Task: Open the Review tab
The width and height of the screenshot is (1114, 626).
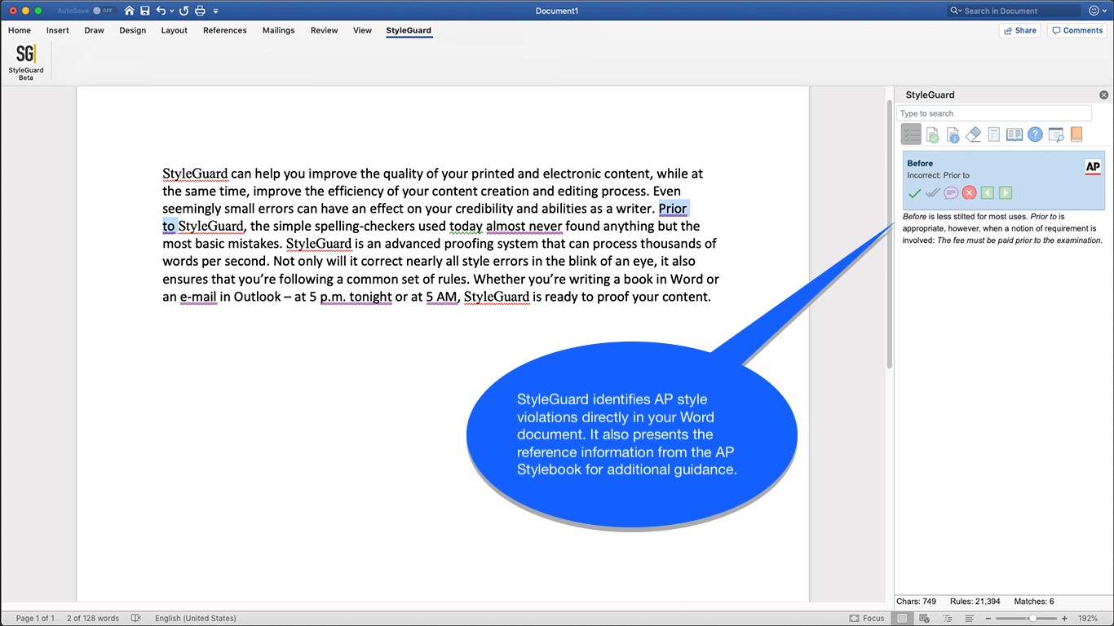Action: pos(325,30)
